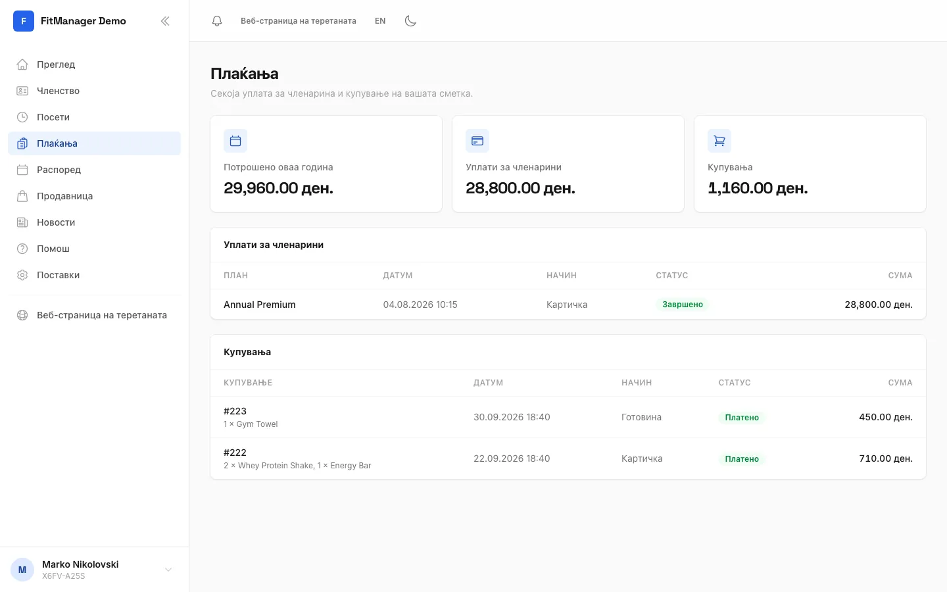Click the FitManager Demo logo badge

(24, 21)
